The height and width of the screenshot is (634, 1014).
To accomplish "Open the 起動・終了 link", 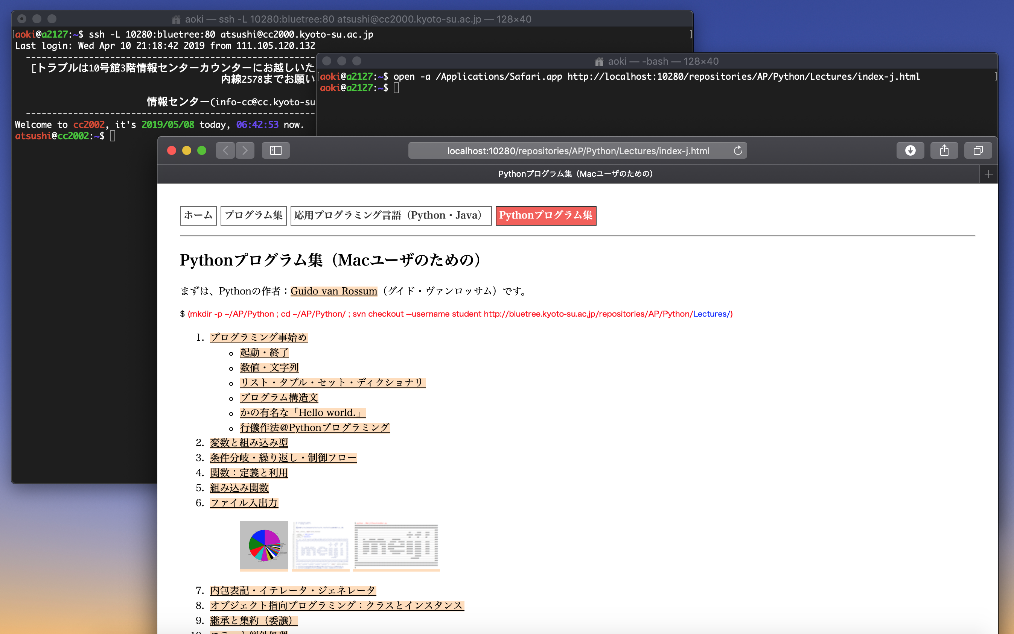I will [264, 353].
